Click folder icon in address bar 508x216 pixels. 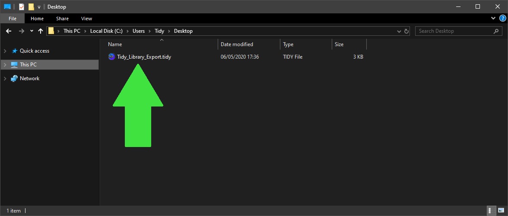(51, 31)
